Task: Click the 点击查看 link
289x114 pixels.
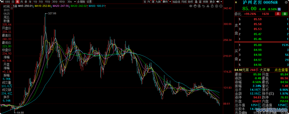Action: [281, 70]
